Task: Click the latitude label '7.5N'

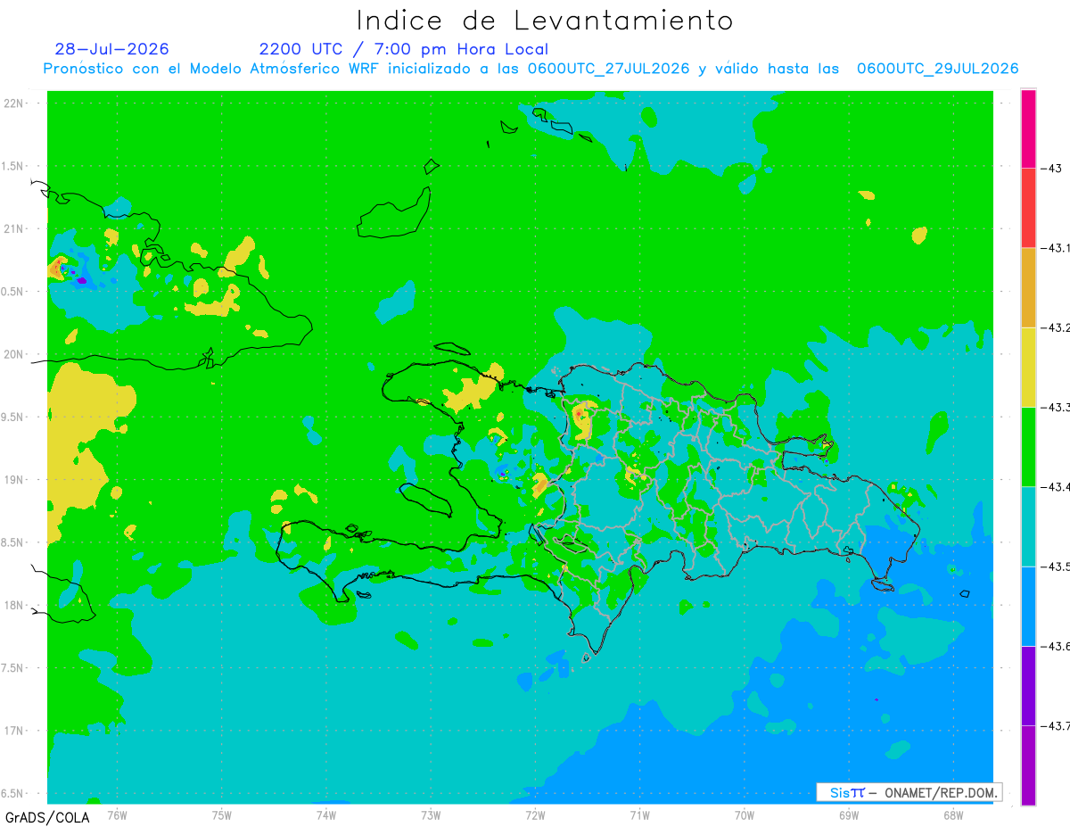Action: (x=13, y=668)
